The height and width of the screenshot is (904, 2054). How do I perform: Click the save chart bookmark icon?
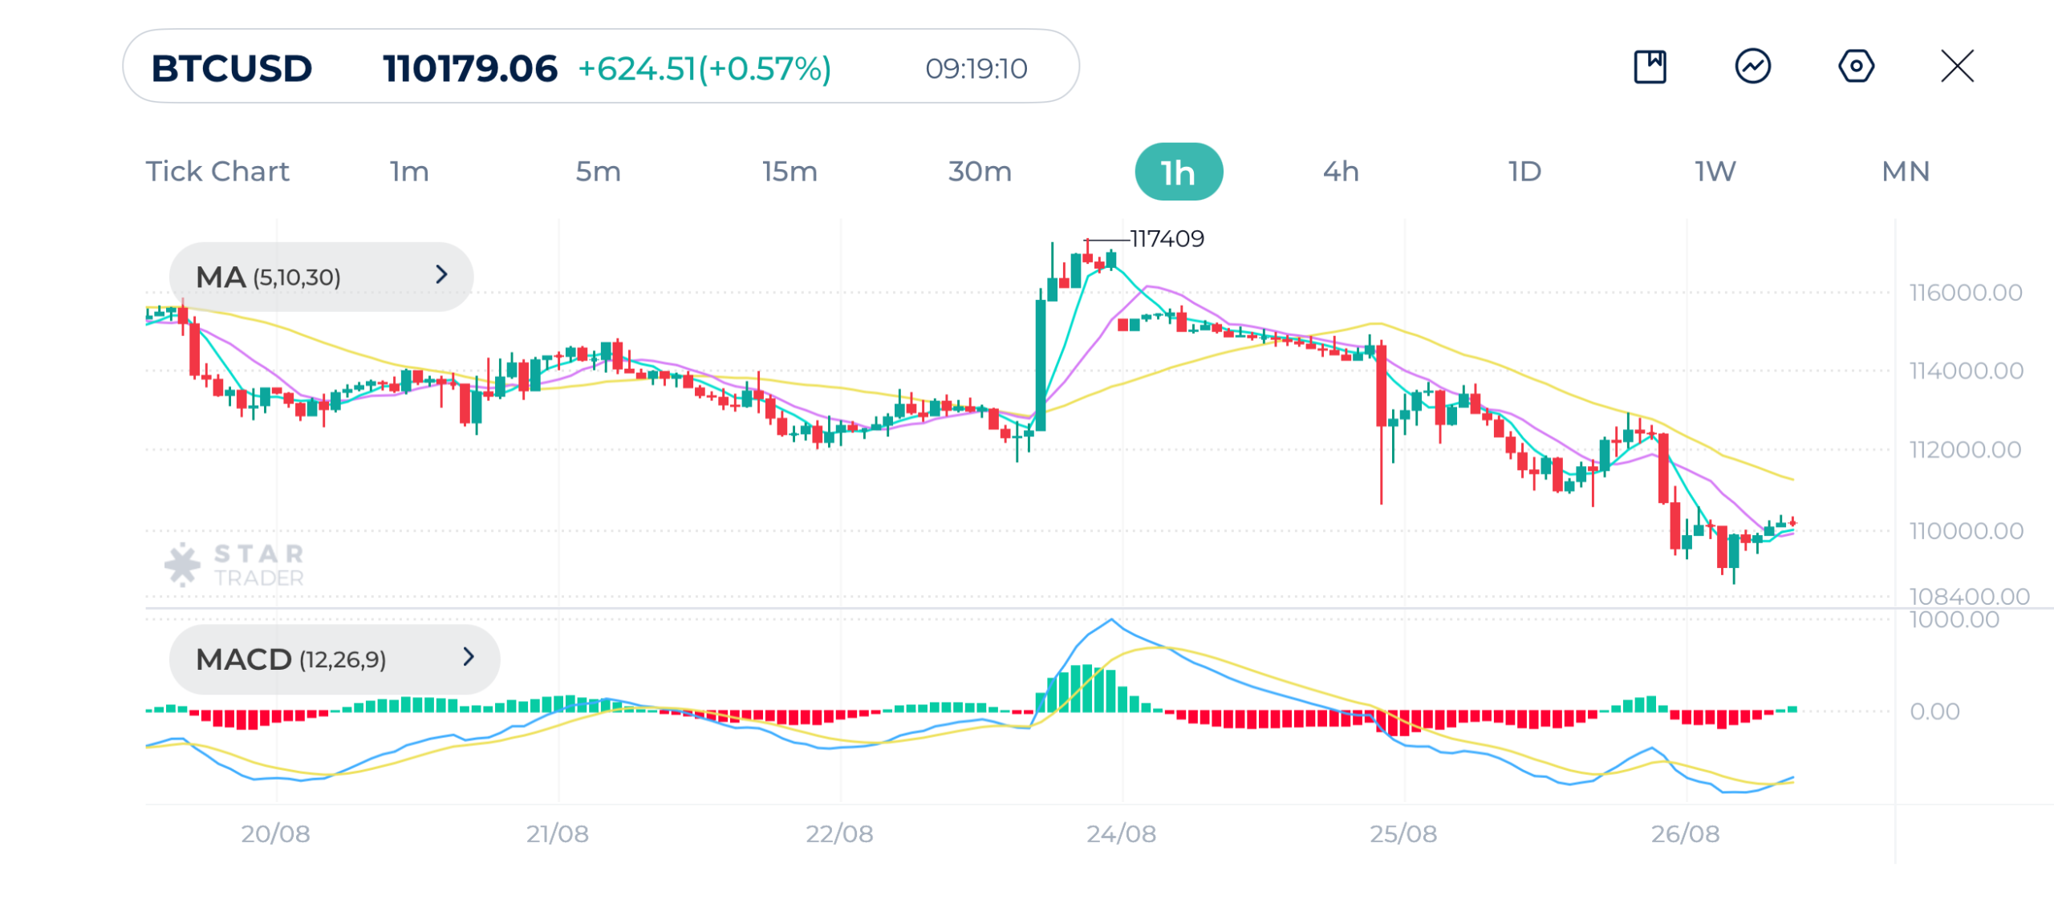(1650, 66)
